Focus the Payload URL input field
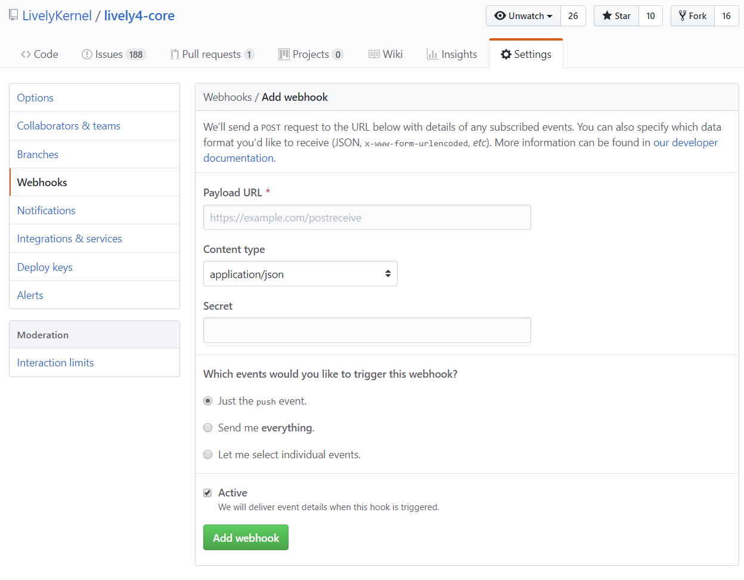744x580 pixels. (x=367, y=218)
